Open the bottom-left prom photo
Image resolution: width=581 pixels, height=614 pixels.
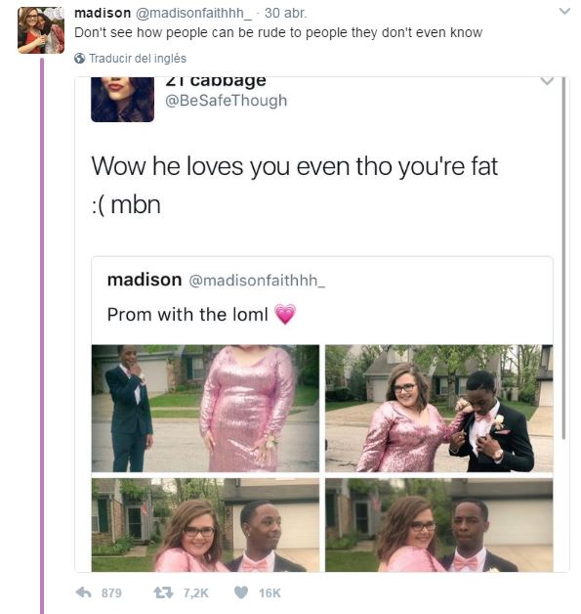tap(205, 525)
